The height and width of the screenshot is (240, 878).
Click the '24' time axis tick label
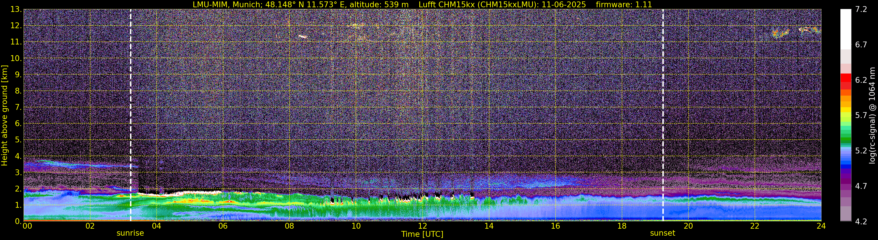(821, 226)
